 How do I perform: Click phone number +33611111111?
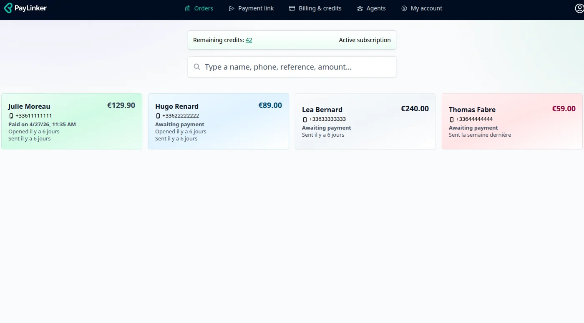34,116
